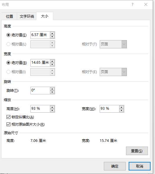Image resolution: width=155 pixels, height=174 pixels.
Task: Select height 绝对值(E) radio button
Action: click(8, 35)
